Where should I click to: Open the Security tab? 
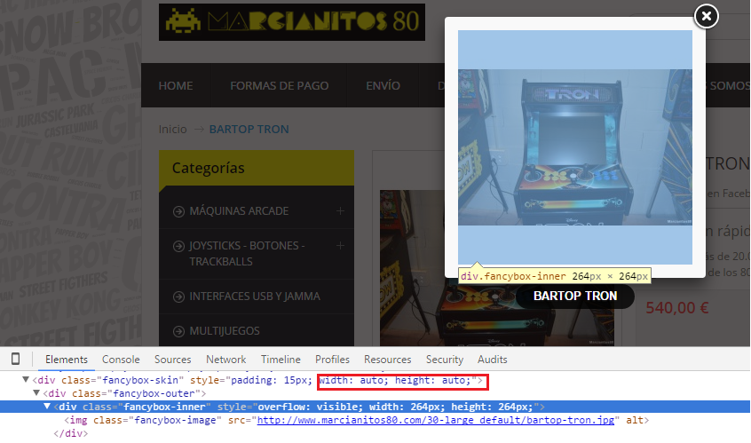(445, 360)
